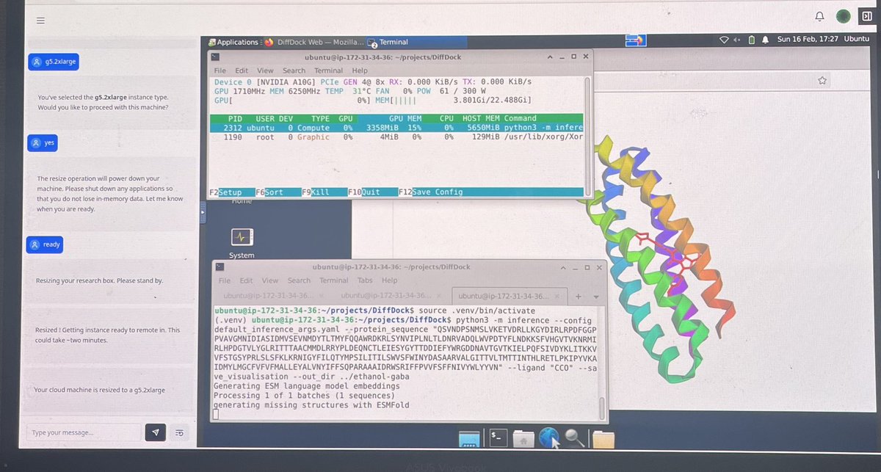Close the third active terminal tab
881x472 pixels.
pyautogui.click(x=558, y=297)
